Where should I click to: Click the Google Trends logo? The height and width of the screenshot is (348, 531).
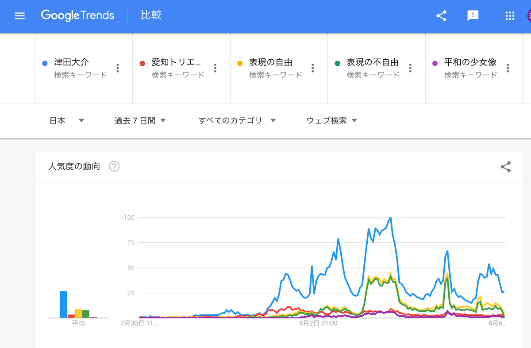77,15
